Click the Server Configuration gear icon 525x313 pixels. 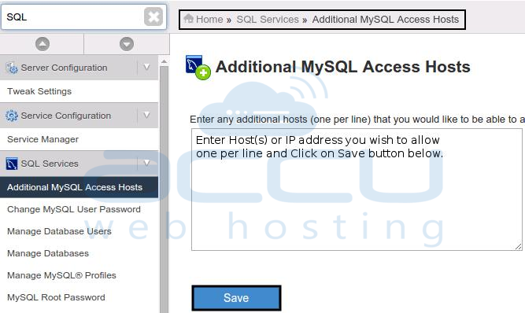point(12,68)
